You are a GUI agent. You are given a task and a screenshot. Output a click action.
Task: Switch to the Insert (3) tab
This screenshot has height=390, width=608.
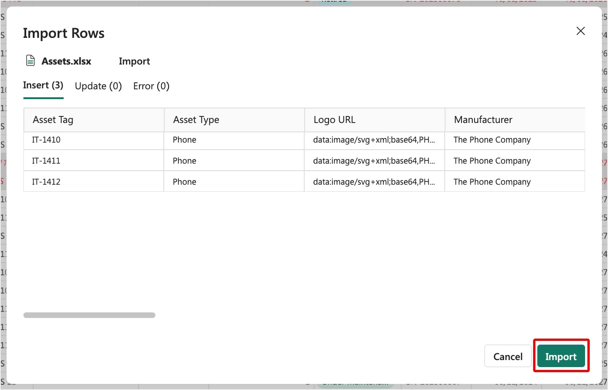43,86
